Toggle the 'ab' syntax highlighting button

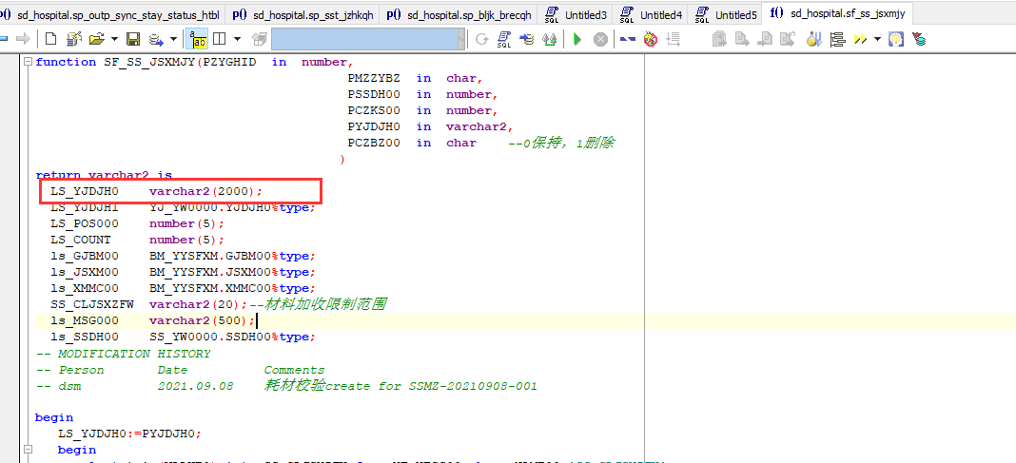pyautogui.click(x=197, y=40)
